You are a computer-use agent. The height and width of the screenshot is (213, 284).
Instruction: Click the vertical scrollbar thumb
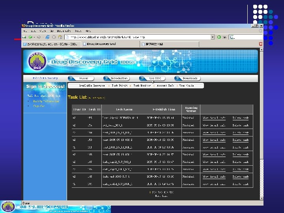click(262, 105)
